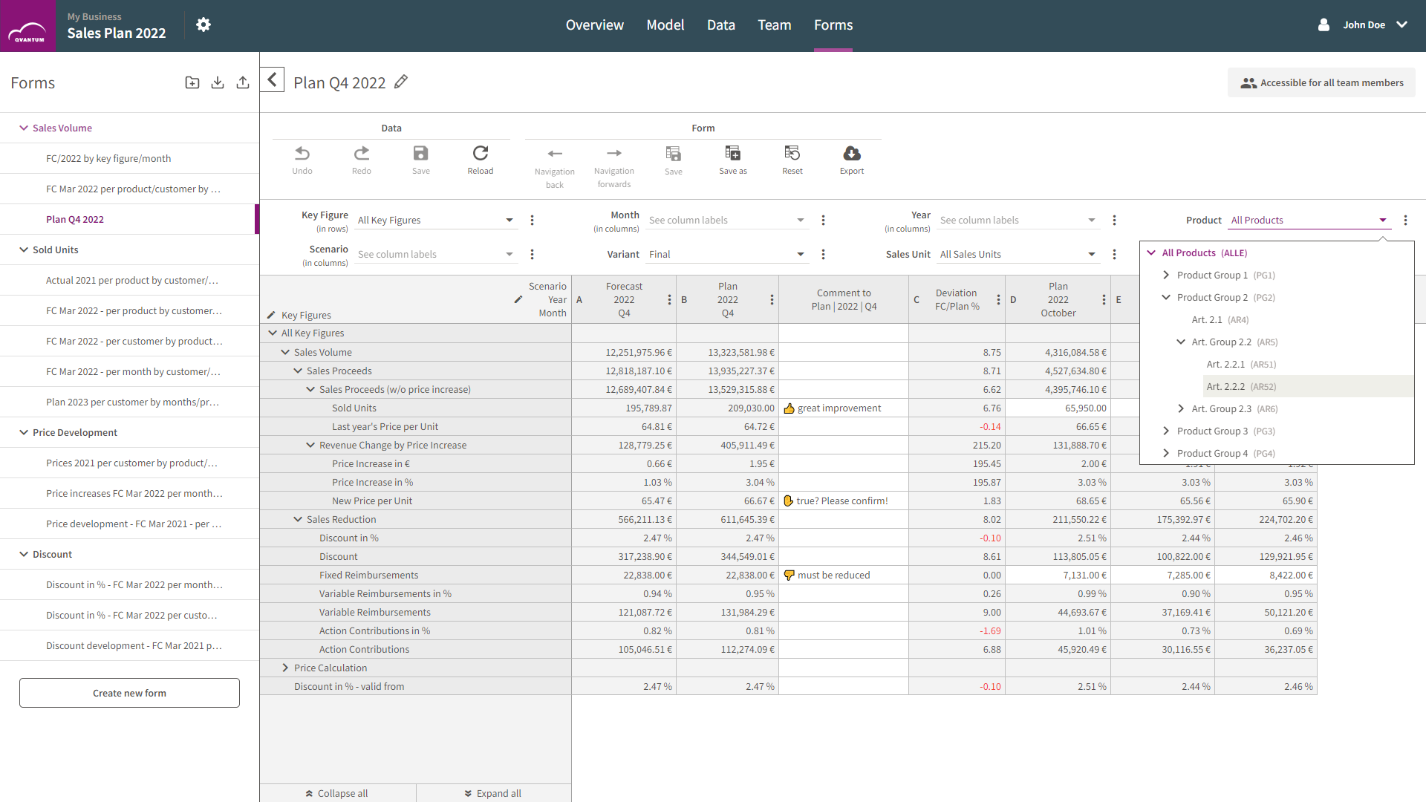Expand the Price Calculation row in the table
Image resolution: width=1426 pixels, height=802 pixels.
coord(284,668)
